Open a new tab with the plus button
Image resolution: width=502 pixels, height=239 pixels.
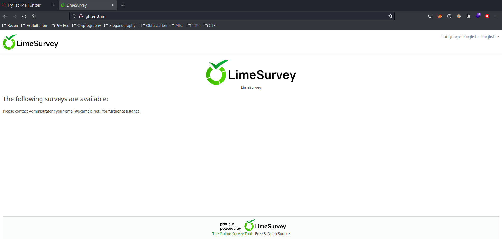tap(123, 5)
